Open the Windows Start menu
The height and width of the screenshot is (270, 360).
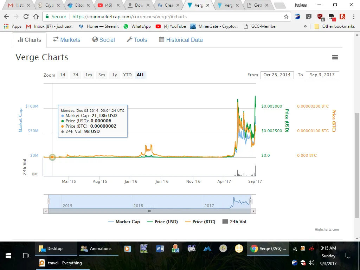coord(8,256)
